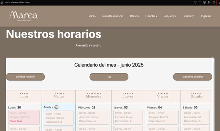Screen dimensions: 220x131
Task: Open Miércoles 07:00 Amayrani Huitrón class
Action: point(93,117)
